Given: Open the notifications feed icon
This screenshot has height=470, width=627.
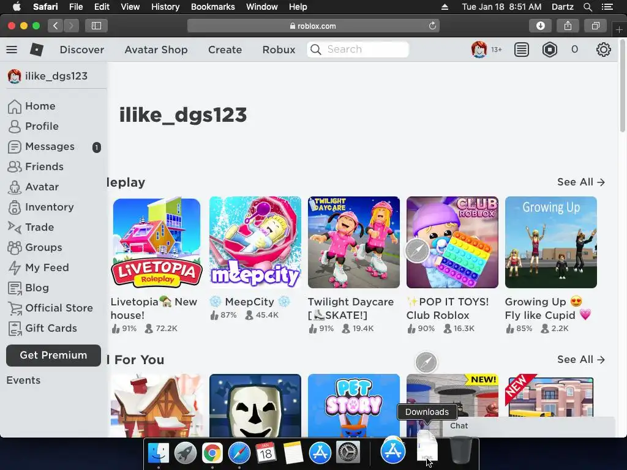Looking at the screenshot, I should click(x=522, y=50).
